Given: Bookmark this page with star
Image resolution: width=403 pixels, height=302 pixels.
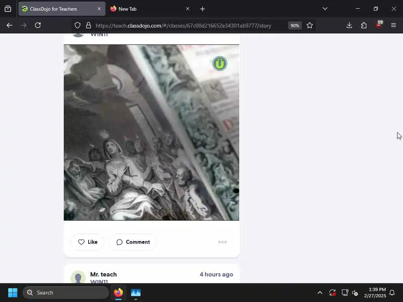Looking at the screenshot, I should click(310, 26).
